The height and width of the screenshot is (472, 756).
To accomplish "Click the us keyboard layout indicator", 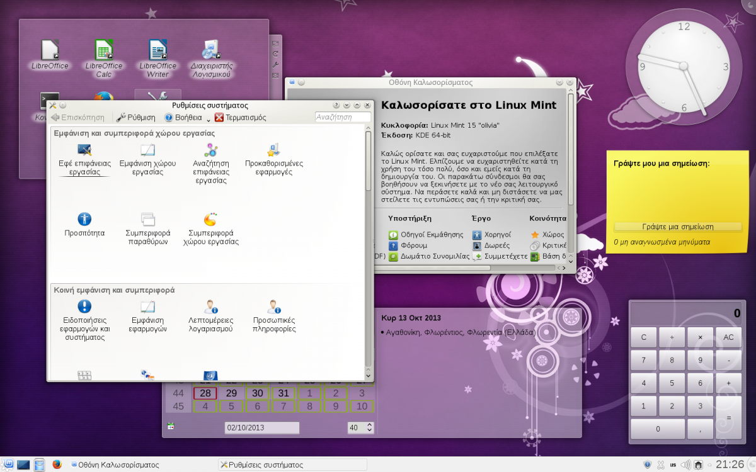I will (673, 464).
